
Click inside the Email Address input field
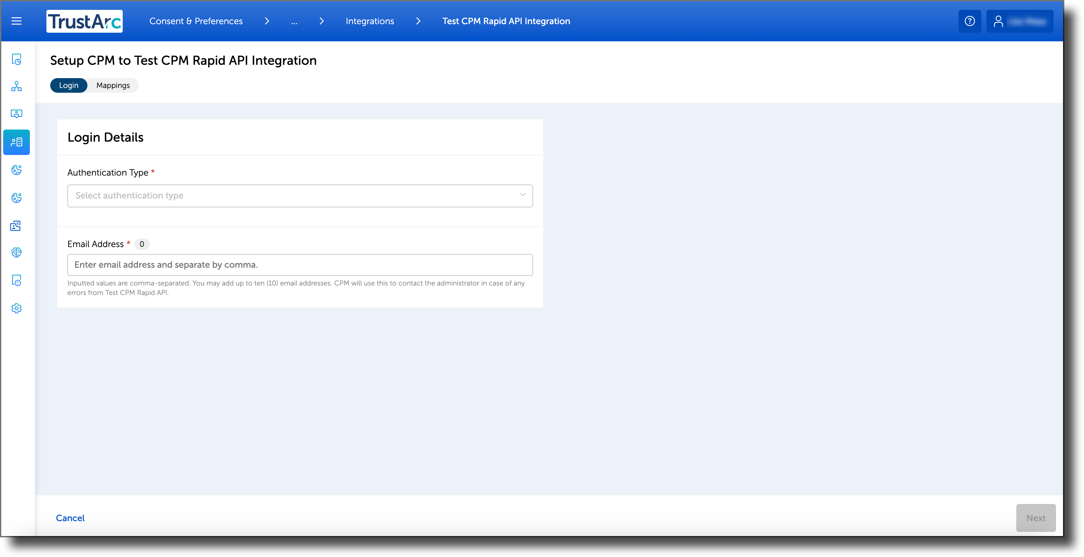(300, 265)
